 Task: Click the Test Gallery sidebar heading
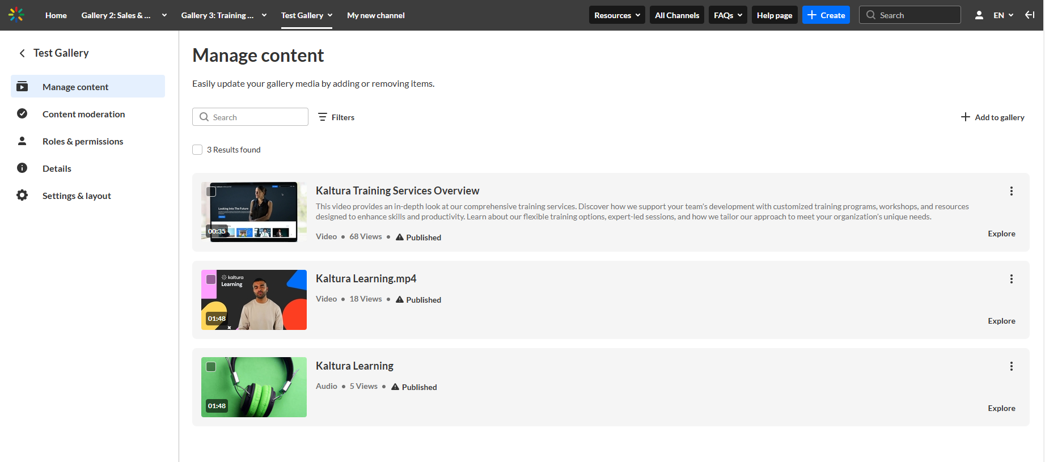pos(61,53)
